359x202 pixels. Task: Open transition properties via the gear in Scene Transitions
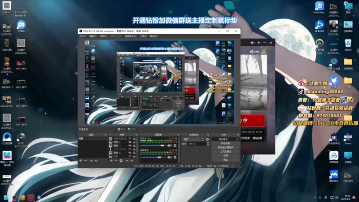tap(207, 139)
